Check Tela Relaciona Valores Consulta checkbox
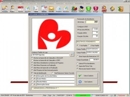The image size is (130, 97). coord(53,73)
